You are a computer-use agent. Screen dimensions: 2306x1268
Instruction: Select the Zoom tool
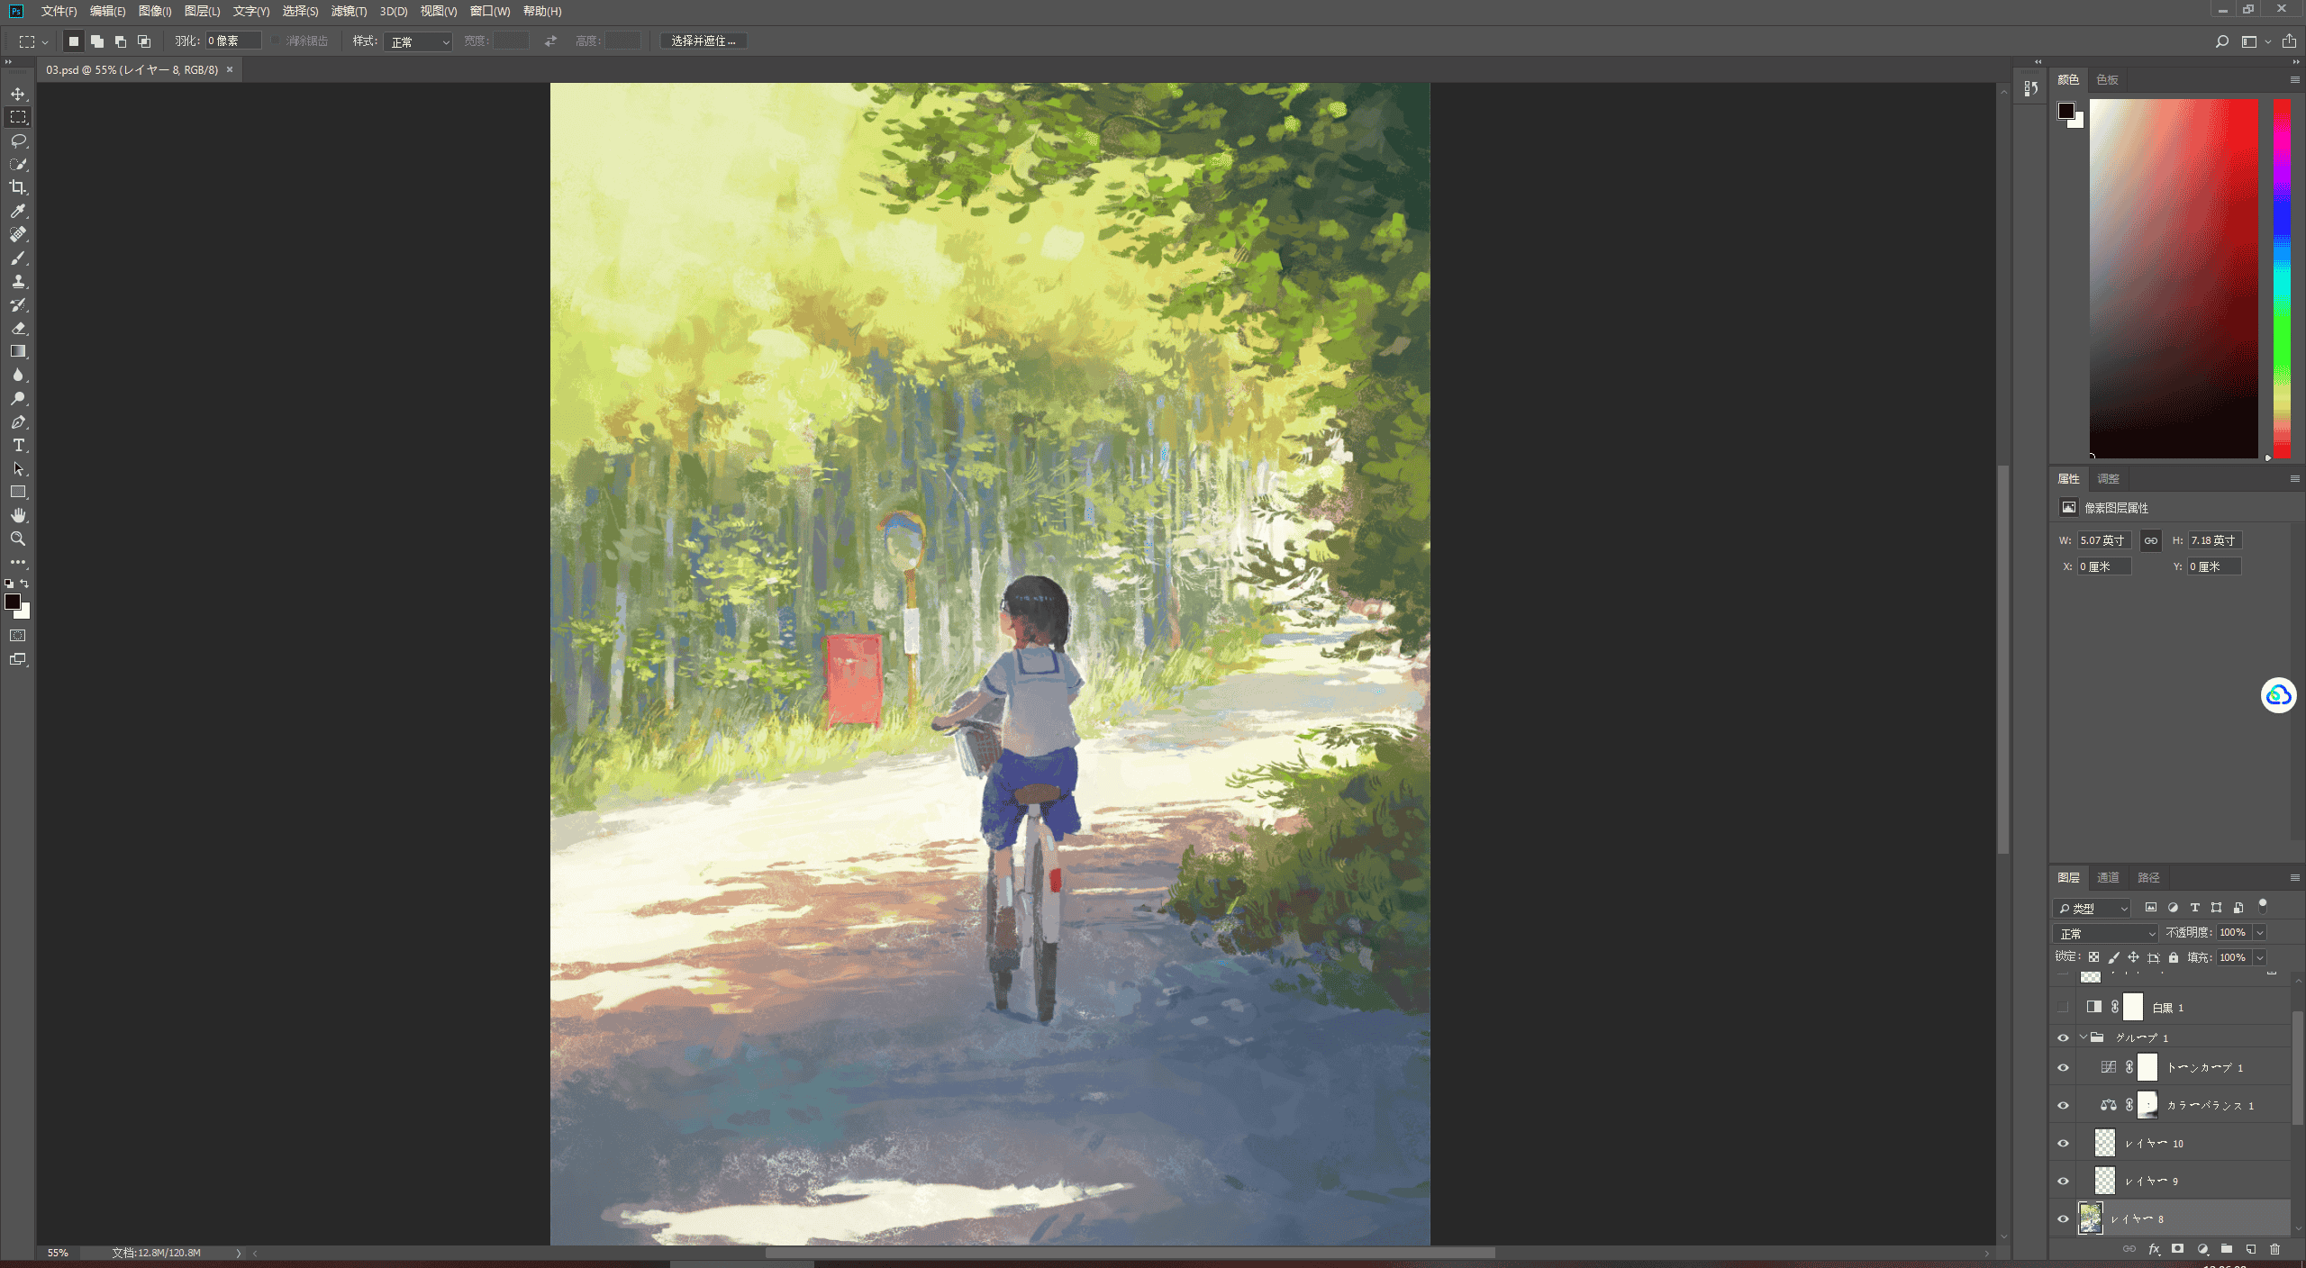[18, 539]
